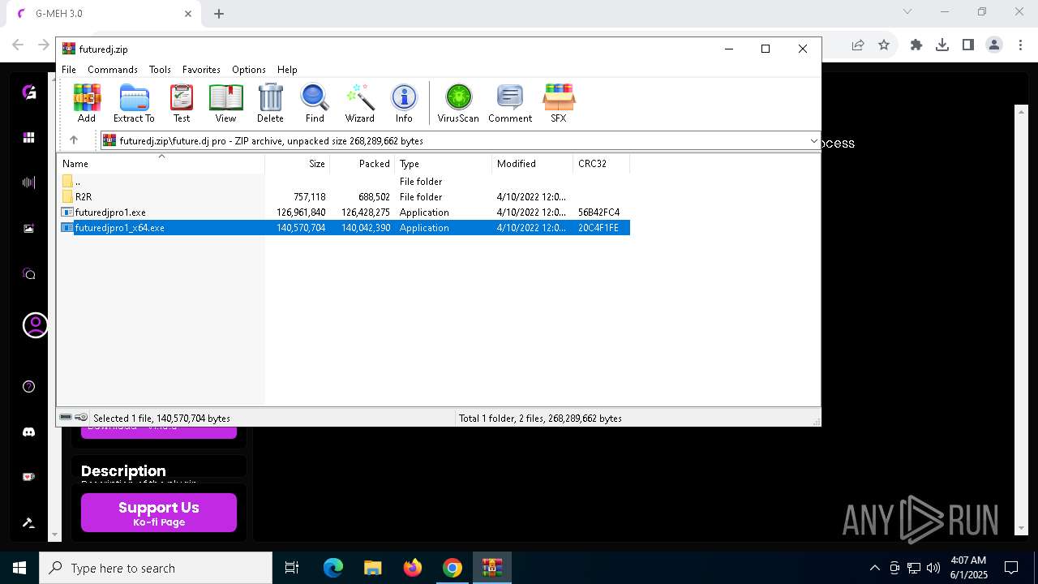Image resolution: width=1038 pixels, height=584 pixels.
Task: Sort by the Modified column header
Action: click(x=532, y=164)
